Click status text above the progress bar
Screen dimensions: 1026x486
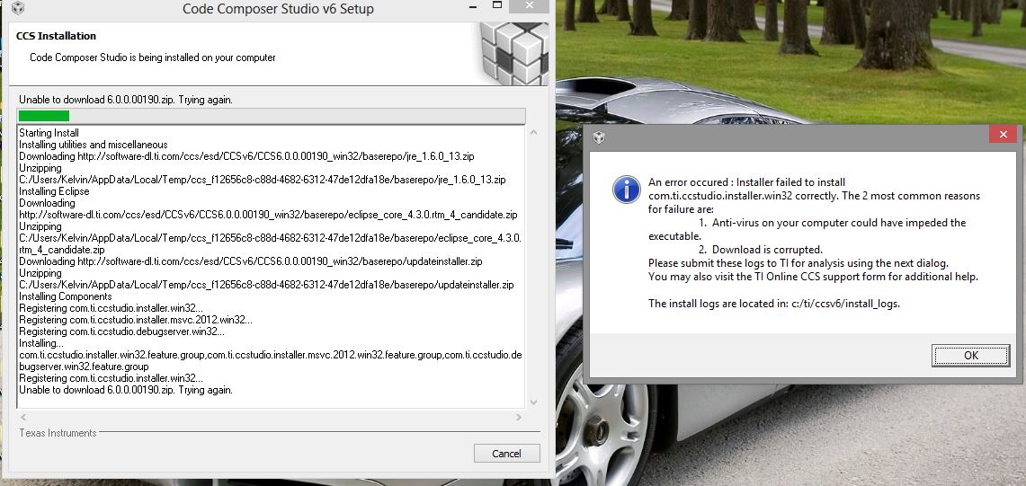point(126,100)
